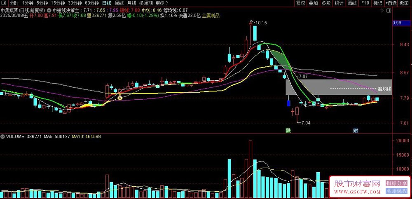Click the 财 marker below the chart
Screen dimensions: 412x199
click(x=356, y=130)
